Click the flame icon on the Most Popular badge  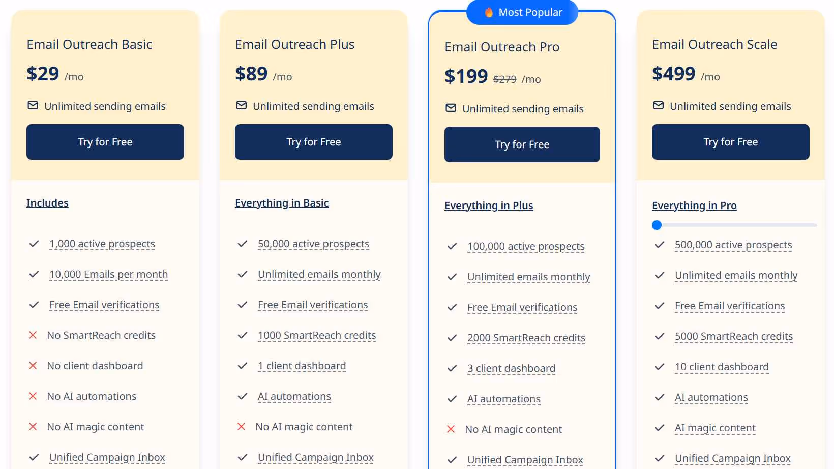(x=489, y=12)
